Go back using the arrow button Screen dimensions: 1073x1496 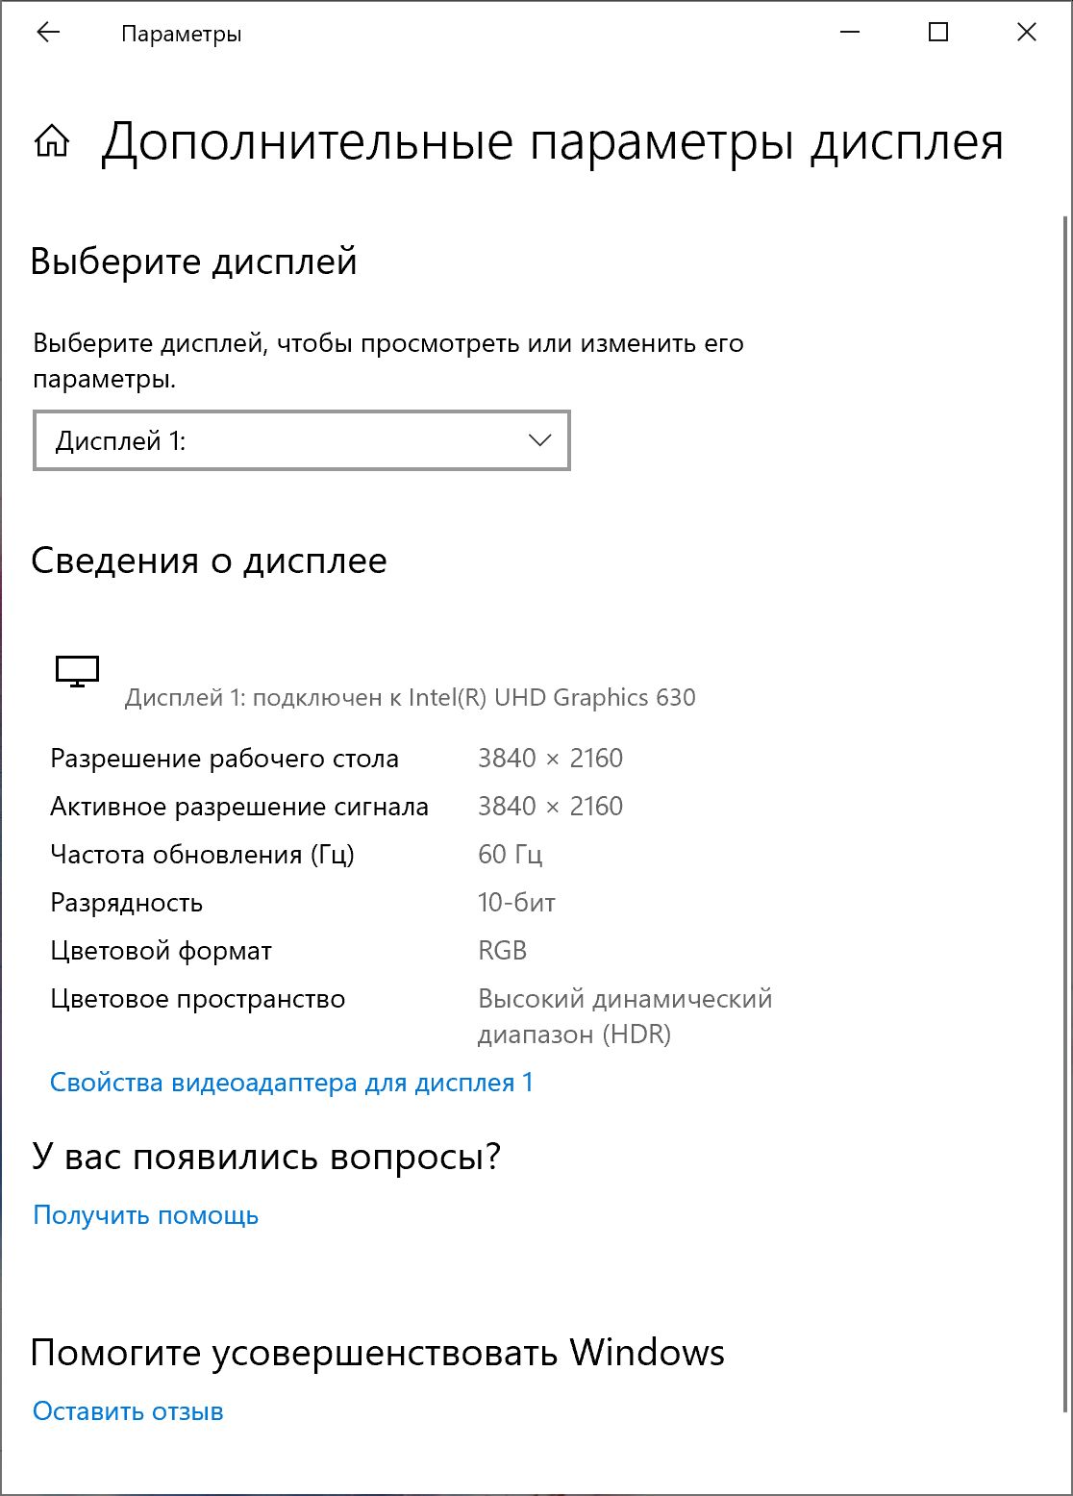[48, 34]
